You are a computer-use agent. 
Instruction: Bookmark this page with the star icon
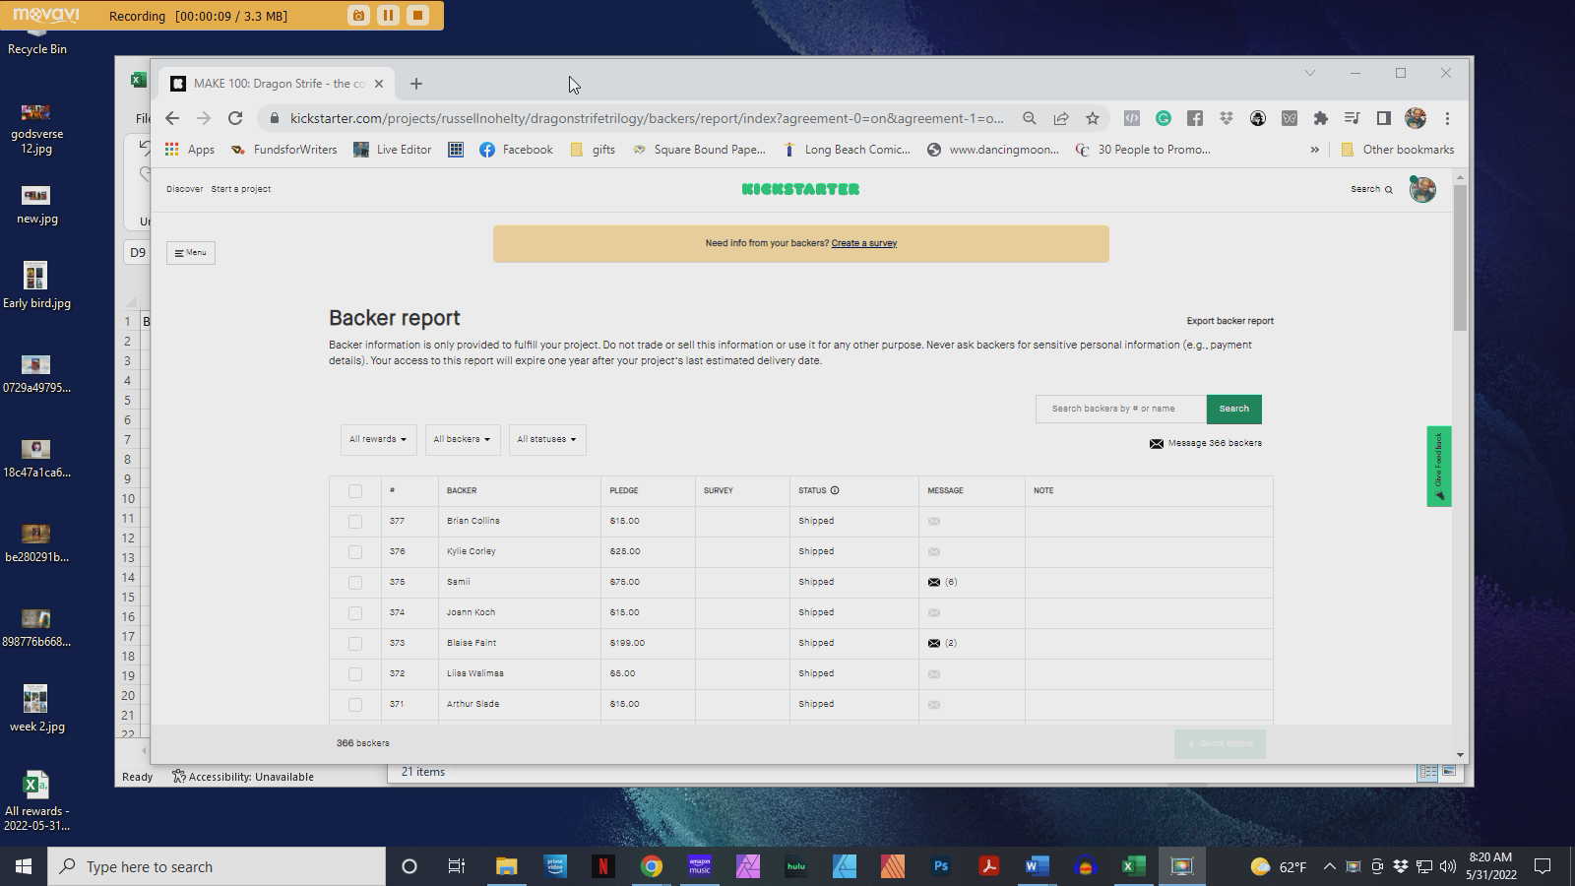pyautogui.click(x=1093, y=118)
